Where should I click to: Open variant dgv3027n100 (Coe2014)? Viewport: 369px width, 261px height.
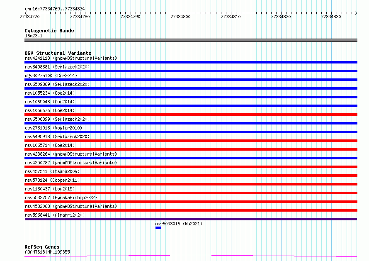51,76
